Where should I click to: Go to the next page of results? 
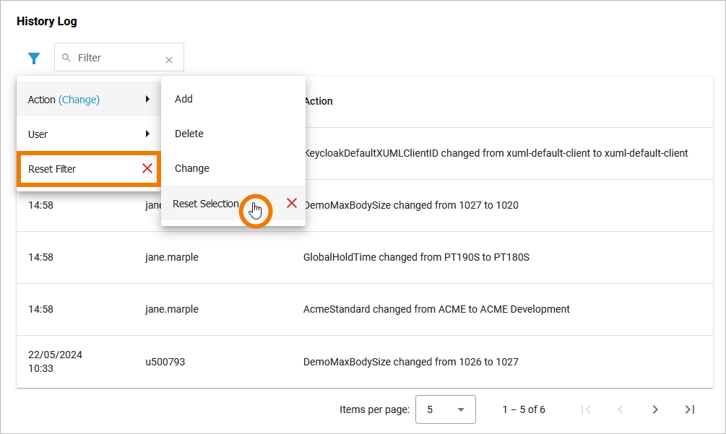click(x=655, y=409)
